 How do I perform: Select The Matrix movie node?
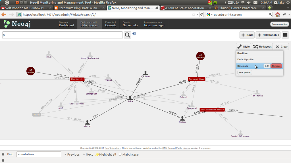pyautogui.click(x=77, y=79)
